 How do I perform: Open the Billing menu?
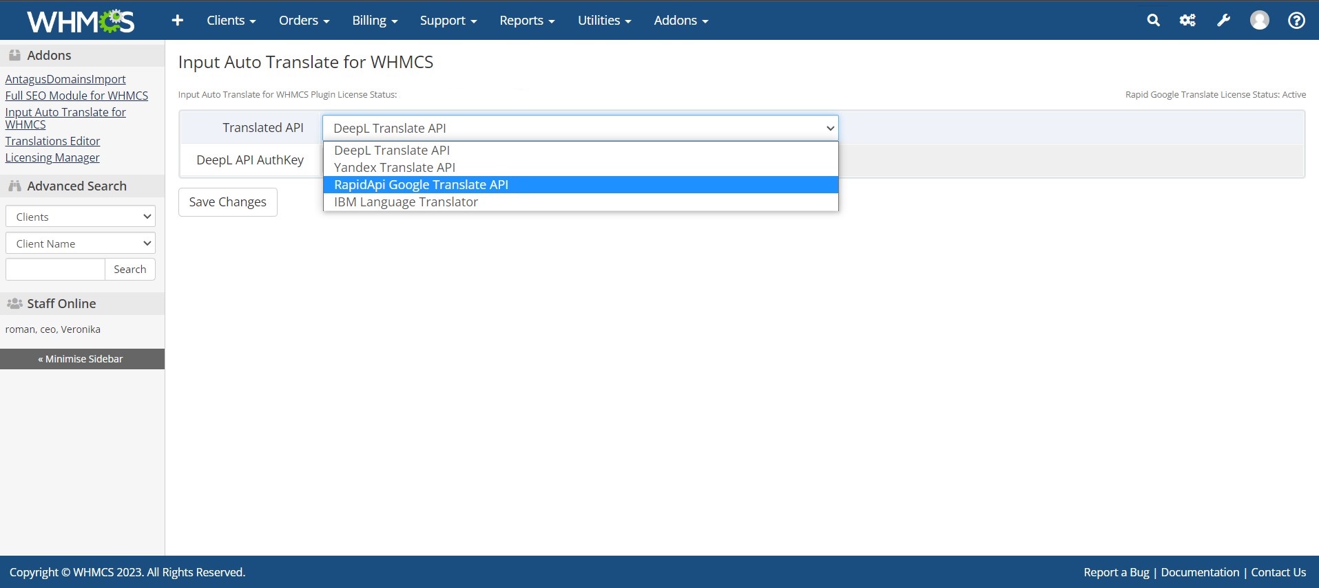click(x=375, y=21)
